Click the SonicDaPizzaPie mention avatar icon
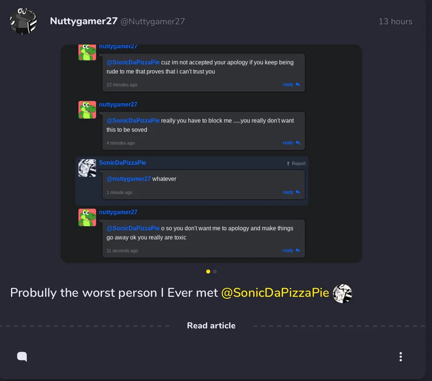Image resolution: width=432 pixels, height=381 pixels. [342, 294]
